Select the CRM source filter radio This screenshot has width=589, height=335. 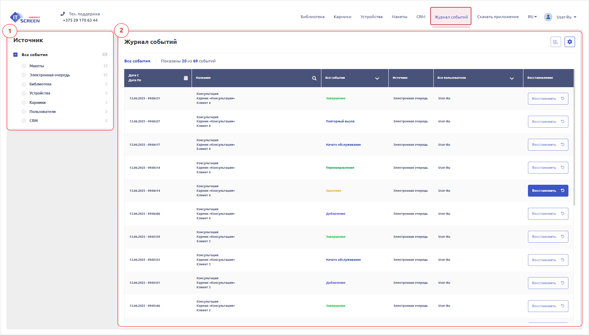pos(24,121)
